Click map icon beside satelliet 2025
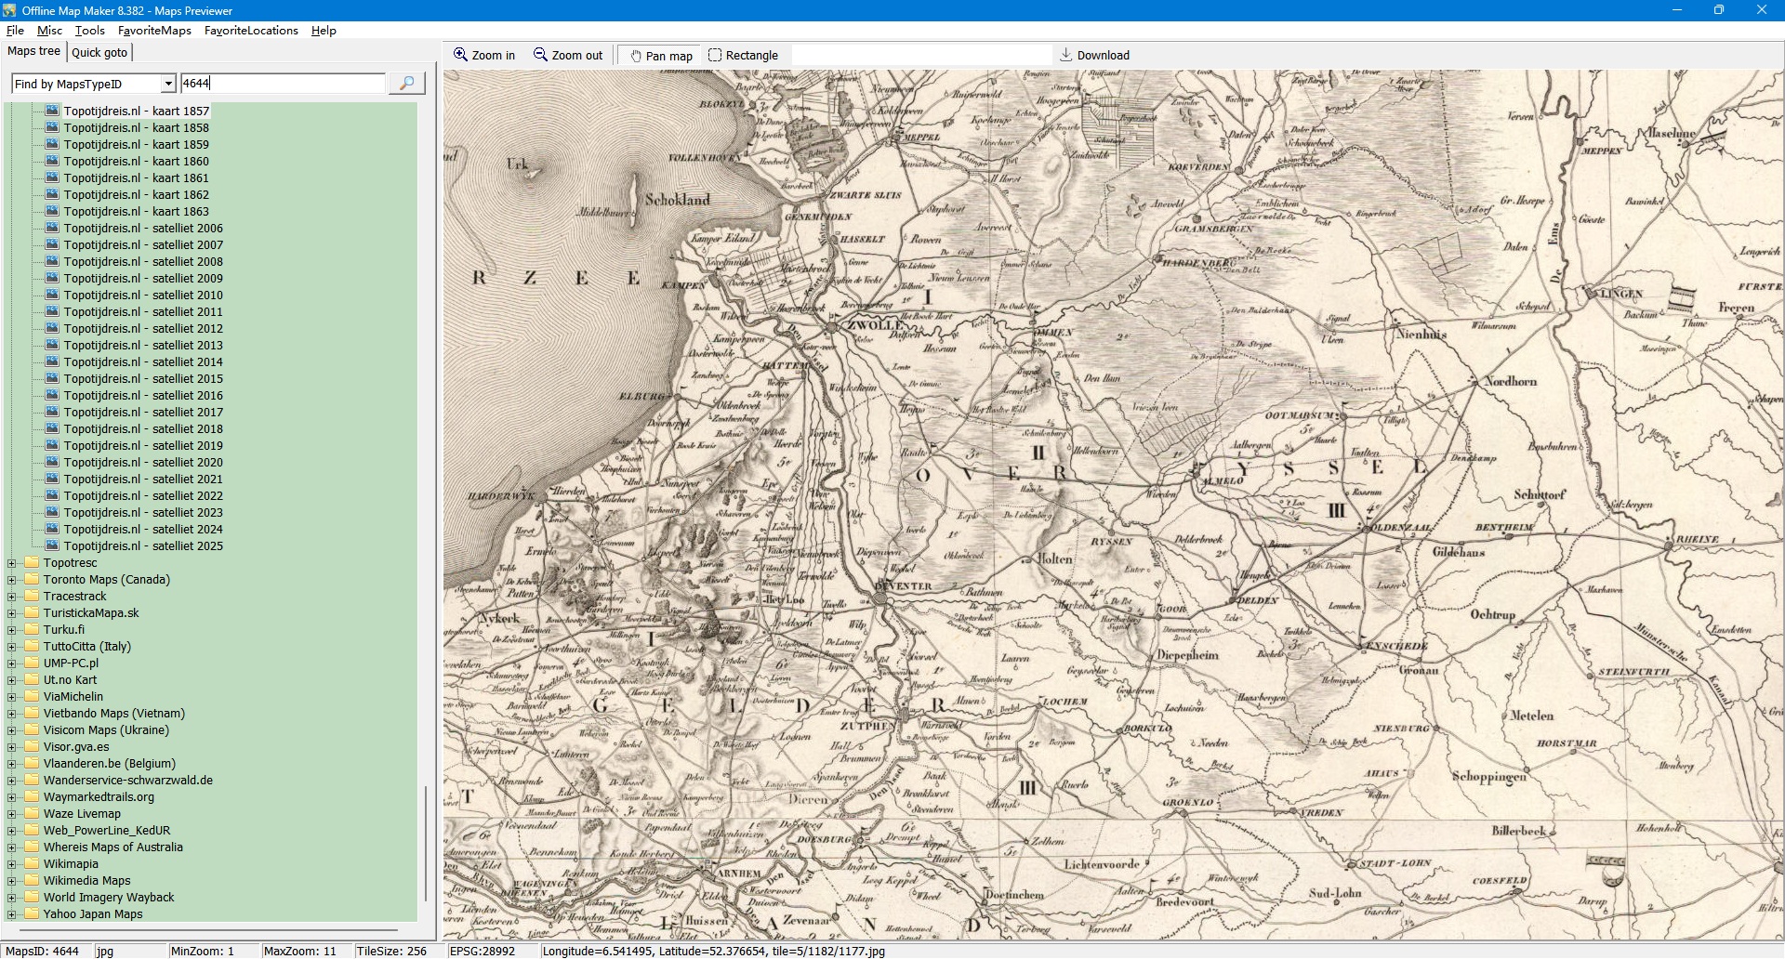This screenshot has height=959, width=1785. [53, 545]
